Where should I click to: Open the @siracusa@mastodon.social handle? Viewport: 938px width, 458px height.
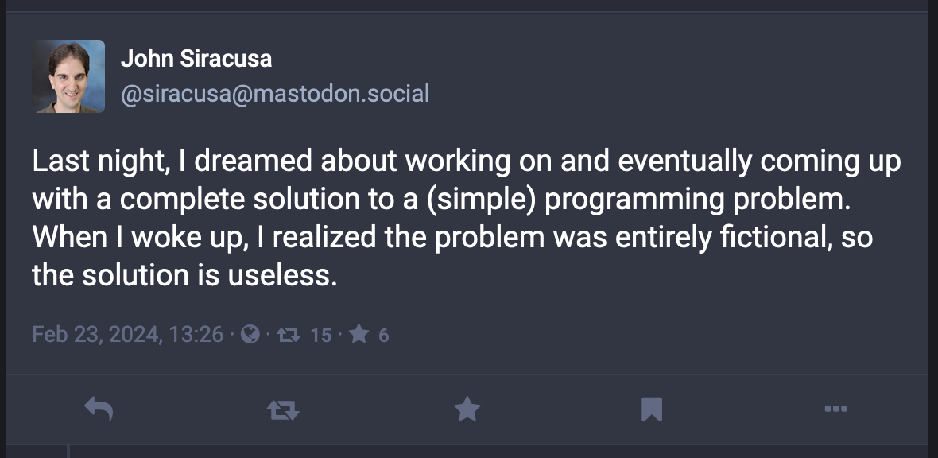[275, 94]
